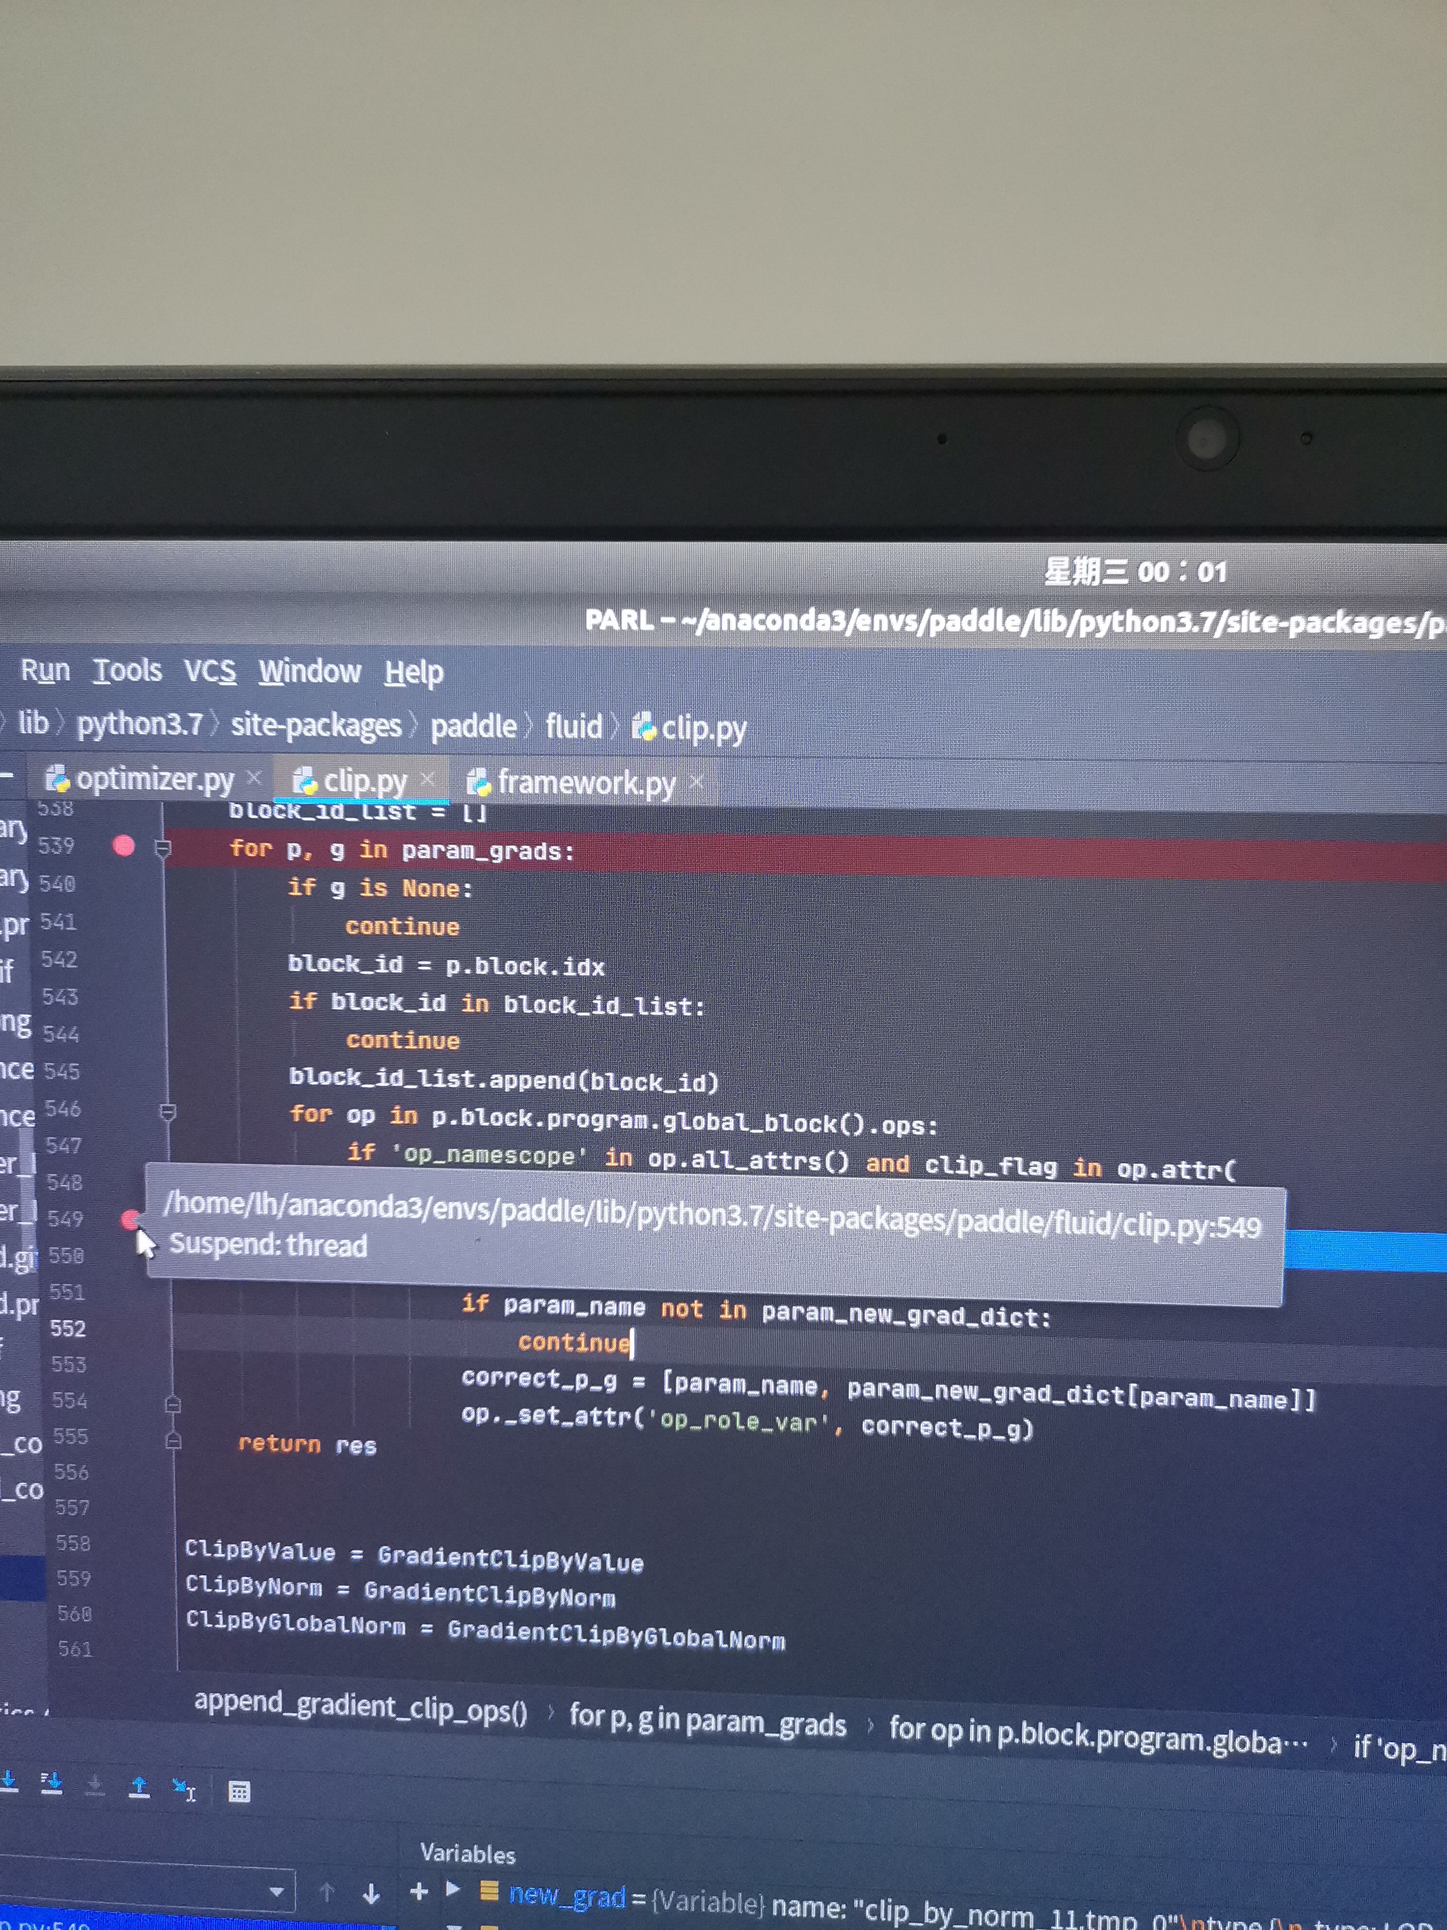Click Step Into My Code icon
Viewport: 1447px width, 1930px height.
pos(52,1783)
